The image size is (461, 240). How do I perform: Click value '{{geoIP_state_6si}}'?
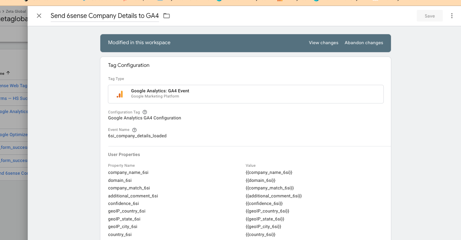pos(265,219)
